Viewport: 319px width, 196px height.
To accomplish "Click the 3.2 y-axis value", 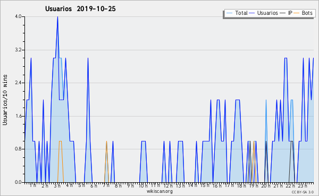I will tap(18, 50).
